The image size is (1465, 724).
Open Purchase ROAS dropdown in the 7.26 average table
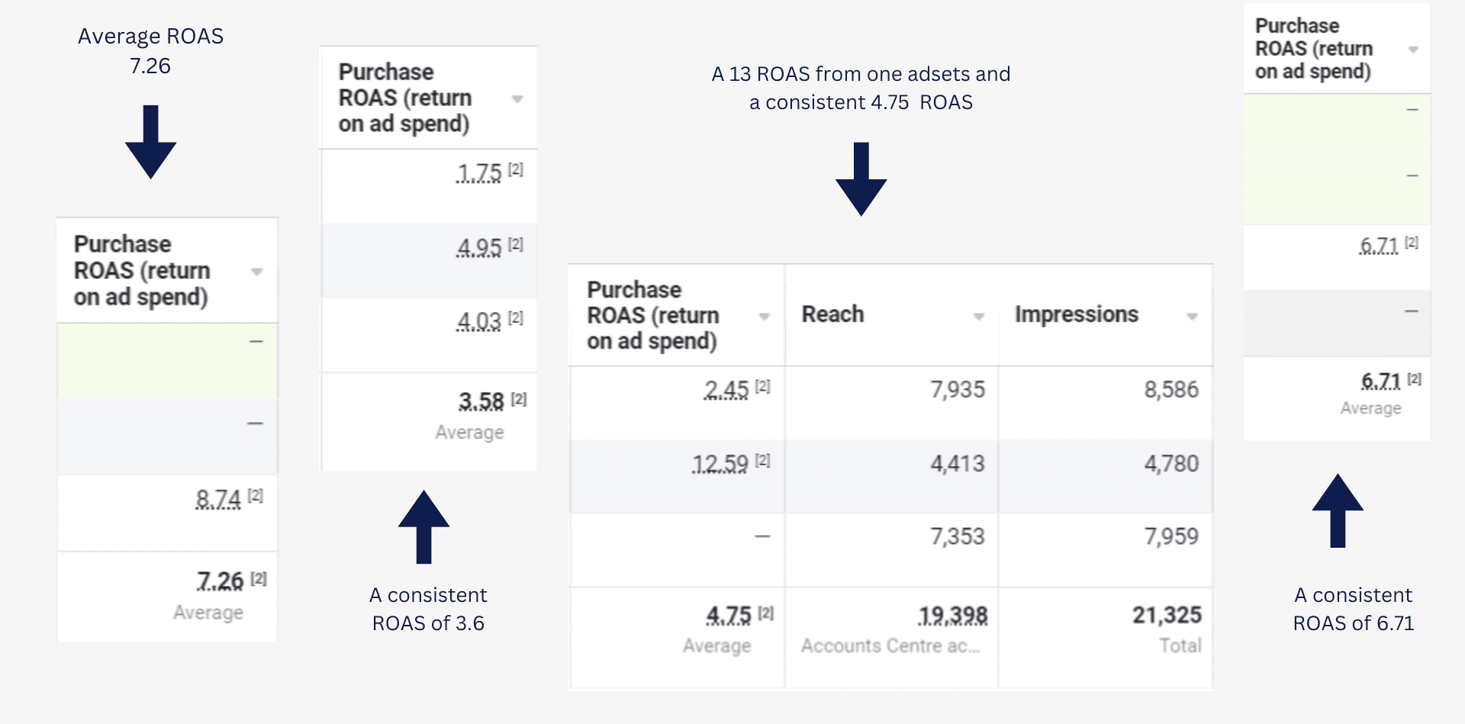pyautogui.click(x=257, y=272)
